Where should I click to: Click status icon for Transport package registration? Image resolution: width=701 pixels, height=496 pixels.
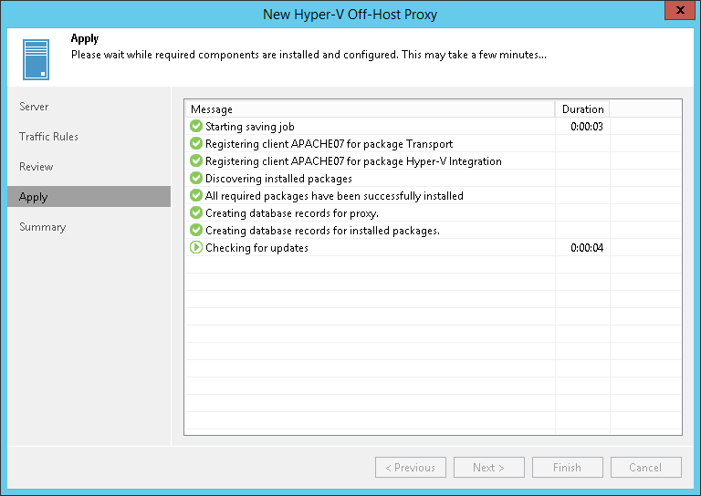click(195, 144)
